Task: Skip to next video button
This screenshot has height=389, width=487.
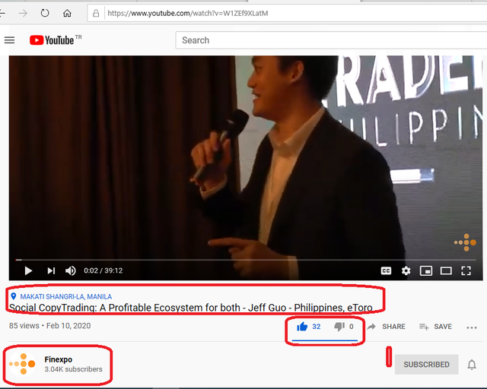Action: 51,270
